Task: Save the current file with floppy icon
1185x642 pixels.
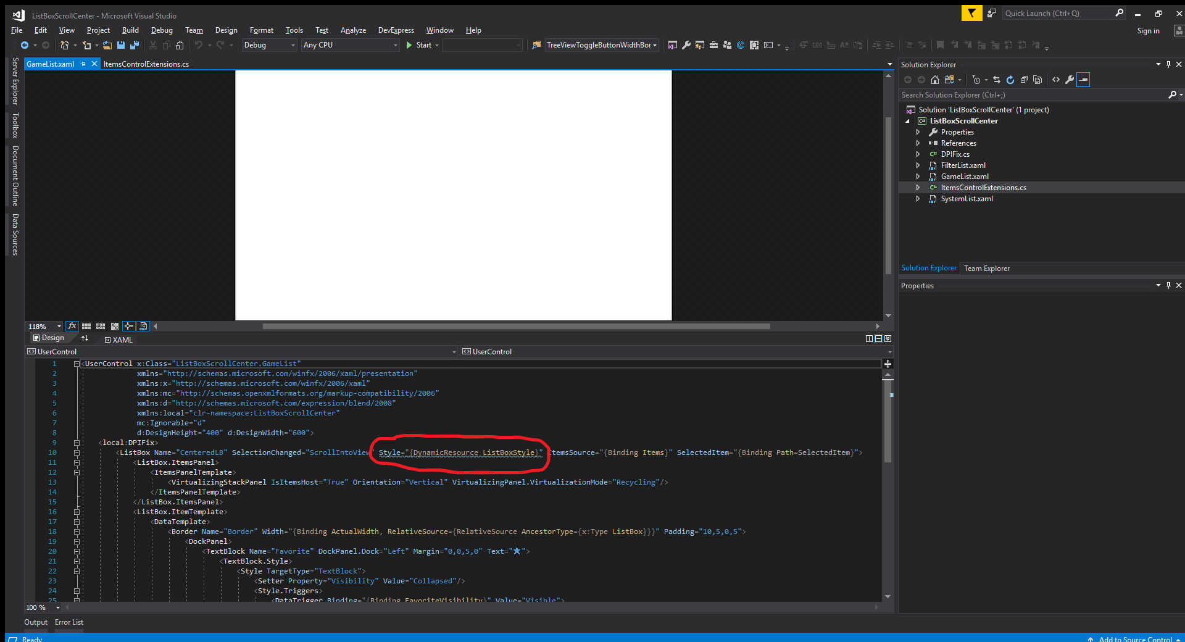Action: click(121, 45)
